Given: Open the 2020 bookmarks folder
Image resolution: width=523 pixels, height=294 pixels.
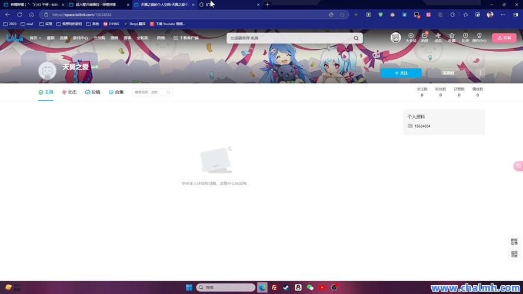Looking at the screenshot, I should coord(9,24).
